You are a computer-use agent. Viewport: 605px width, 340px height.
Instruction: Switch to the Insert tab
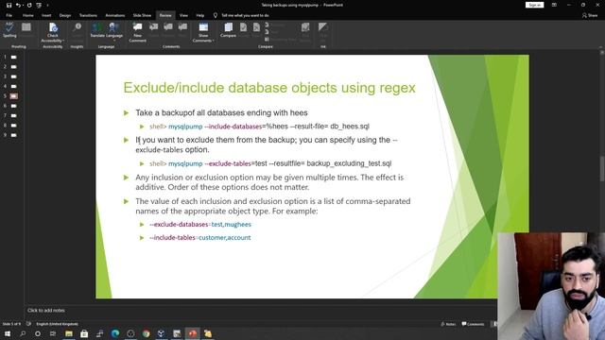point(46,15)
